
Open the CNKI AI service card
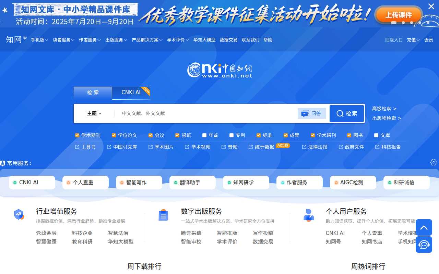tap(32, 183)
